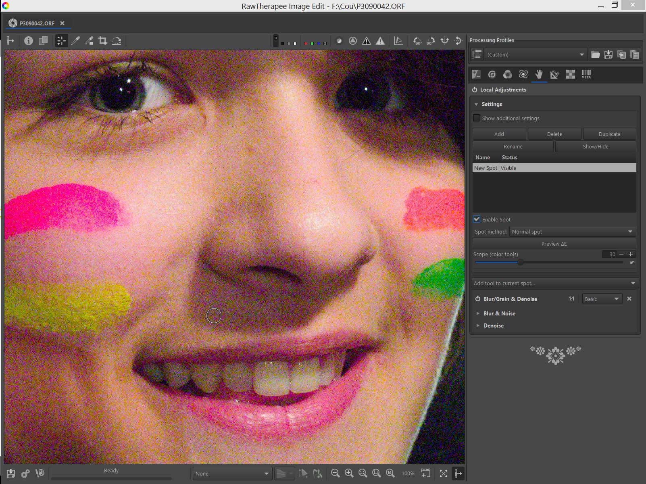Viewport: 646px width, 484px height.
Task: Toggle Blur/Grain & Denoise power button
Action: point(477,299)
